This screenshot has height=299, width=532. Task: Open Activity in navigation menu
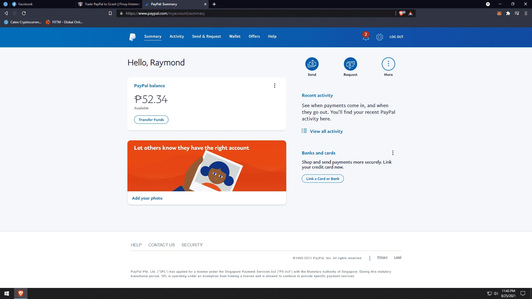click(x=177, y=36)
